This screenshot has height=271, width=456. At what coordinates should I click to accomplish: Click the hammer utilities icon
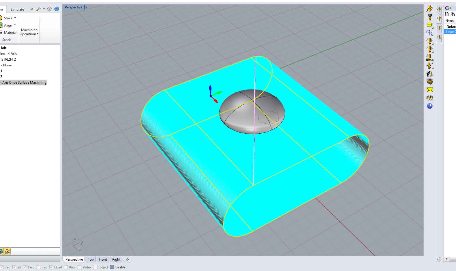[38, 9]
